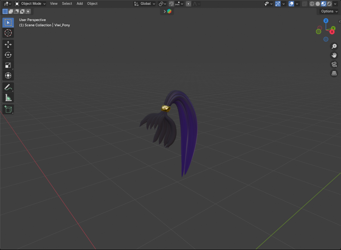Open object visibility and selectability dropdown
Screen dimensions: 341x250
point(268,4)
